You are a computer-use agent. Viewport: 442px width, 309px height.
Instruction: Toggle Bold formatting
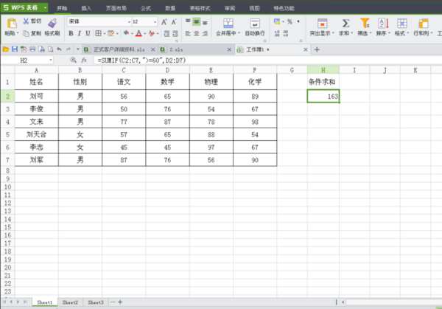71,34
